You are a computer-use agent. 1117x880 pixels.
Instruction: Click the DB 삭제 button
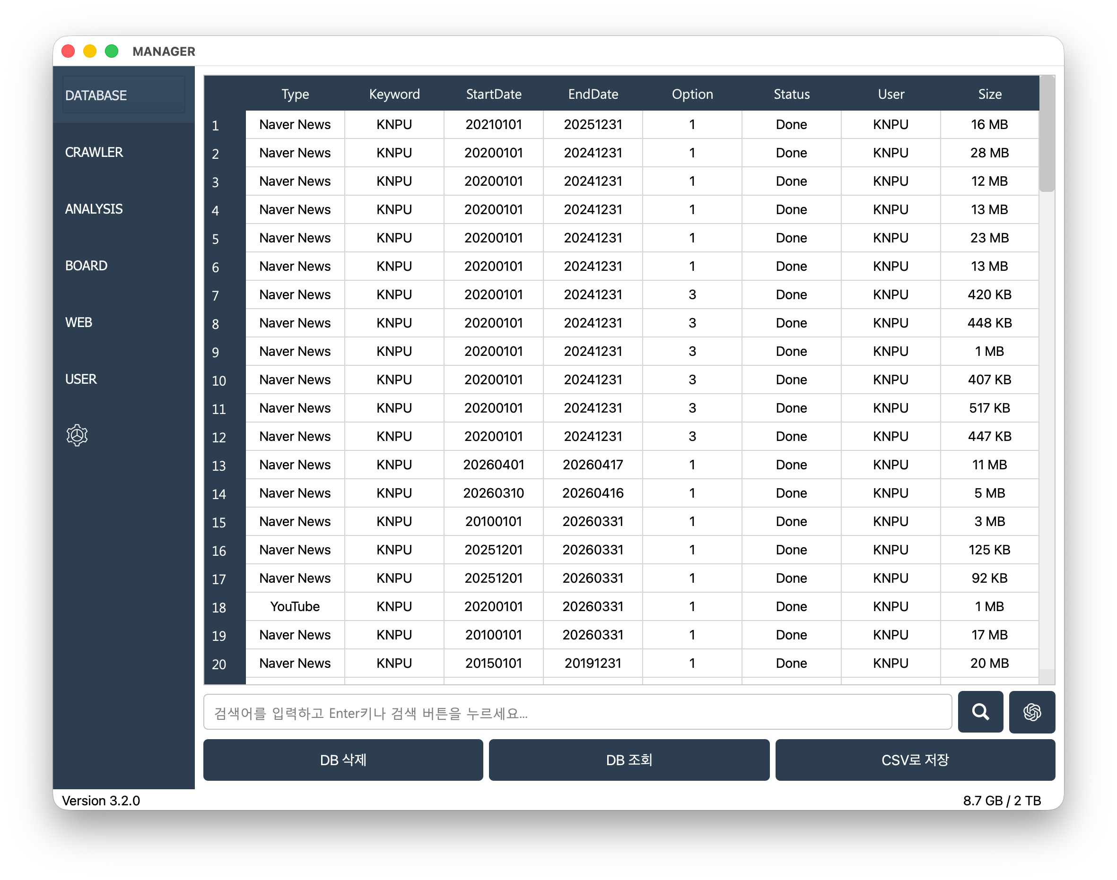pos(343,759)
